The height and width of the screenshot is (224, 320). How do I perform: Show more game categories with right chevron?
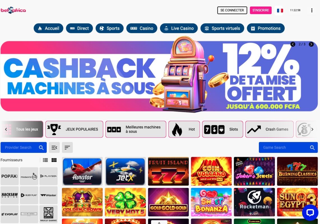point(312,129)
